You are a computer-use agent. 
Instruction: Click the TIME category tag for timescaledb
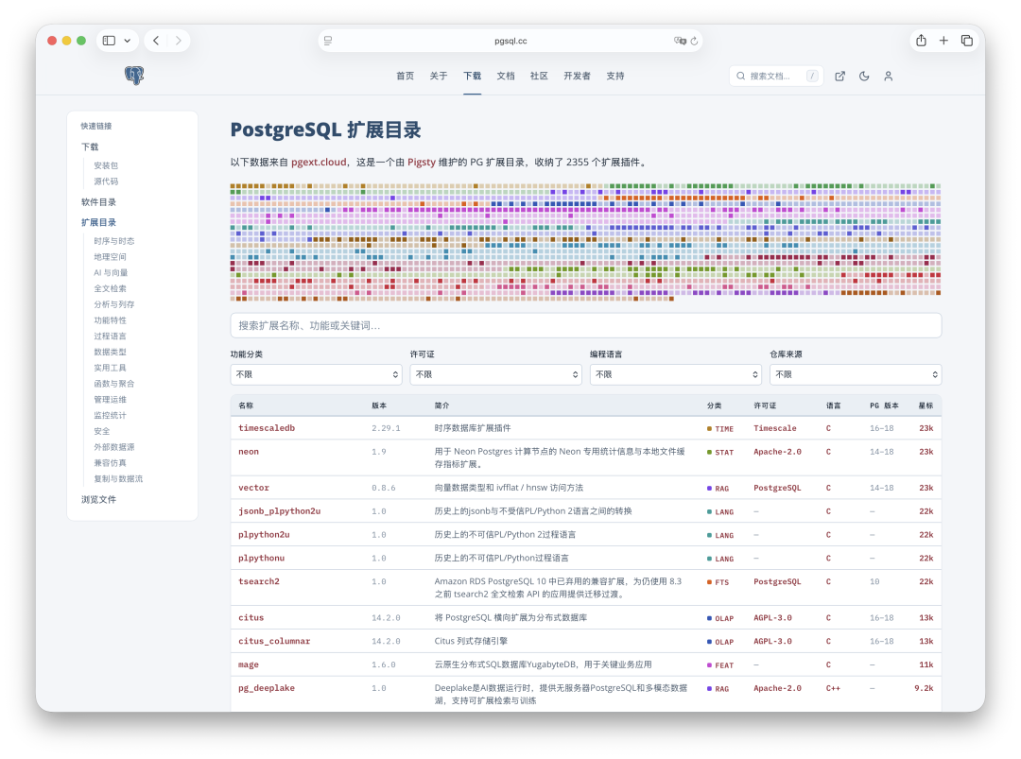tap(720, 429)
